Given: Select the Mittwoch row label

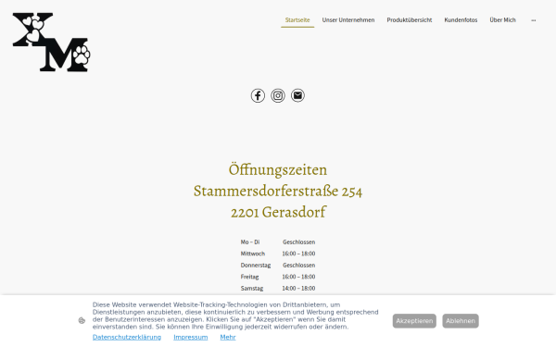Looking at the screenshot, I should point(252,254).
